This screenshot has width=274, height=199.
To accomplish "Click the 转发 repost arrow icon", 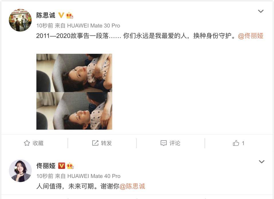I will [x=95, y=143].
